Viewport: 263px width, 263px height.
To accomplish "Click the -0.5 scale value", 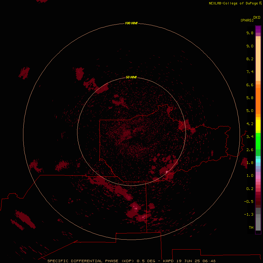I will click(x=249, y=202).
